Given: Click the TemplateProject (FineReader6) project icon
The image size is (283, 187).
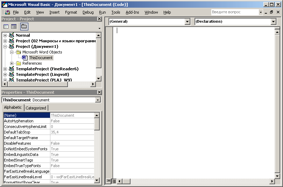Looking at the screenshot, I should (x=12, y=69).
